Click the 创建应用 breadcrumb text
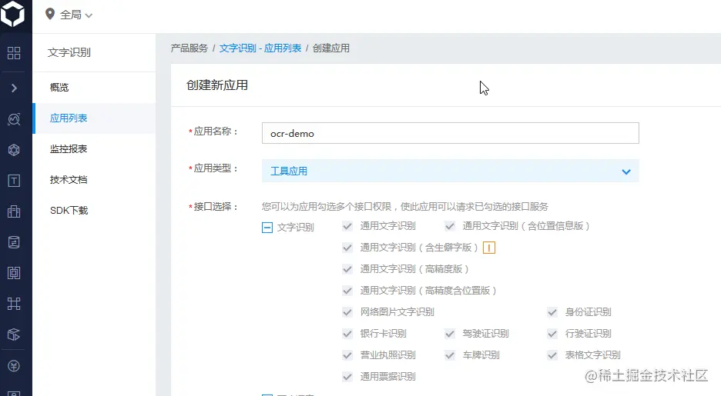721x396 pixels. [x=331, y=48]
